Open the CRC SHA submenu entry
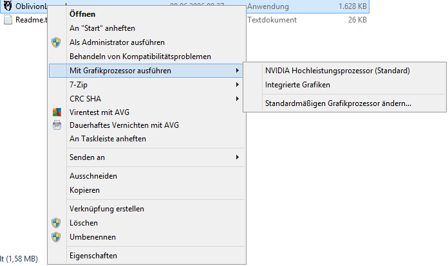The height and width of the screenshot is (266, 448). (x=146, y=99)
